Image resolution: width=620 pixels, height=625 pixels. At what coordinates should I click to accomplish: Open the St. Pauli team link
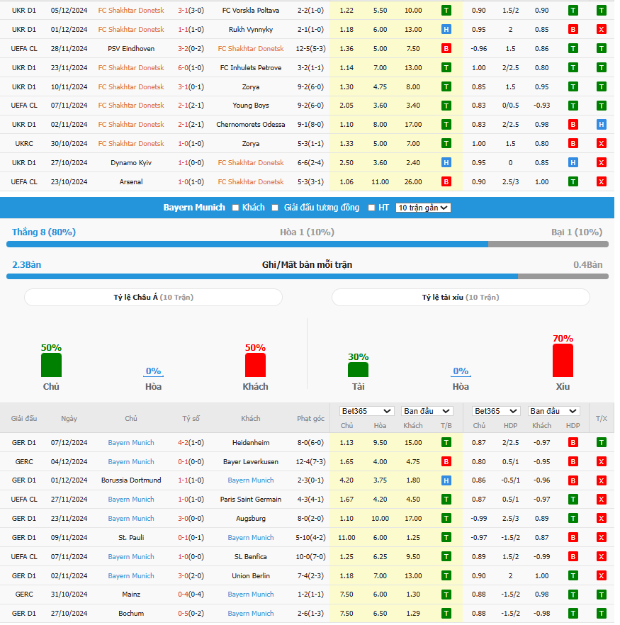131,537
